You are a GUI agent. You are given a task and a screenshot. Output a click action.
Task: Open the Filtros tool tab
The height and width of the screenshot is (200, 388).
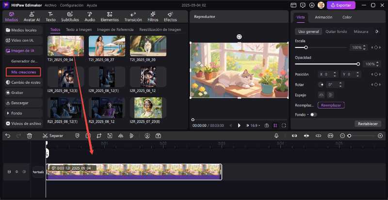coord(153,16)
